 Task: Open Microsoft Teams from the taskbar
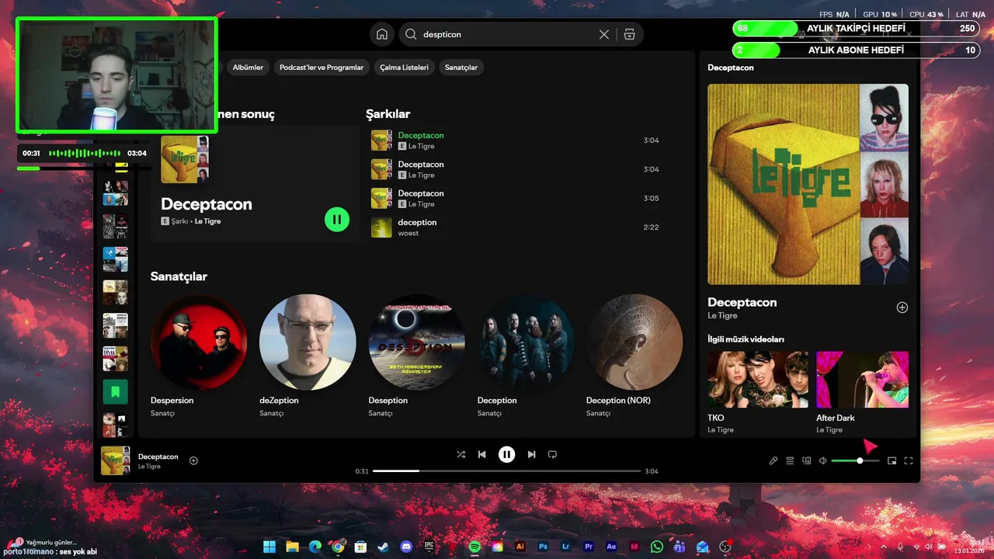(x=680, y=547)
